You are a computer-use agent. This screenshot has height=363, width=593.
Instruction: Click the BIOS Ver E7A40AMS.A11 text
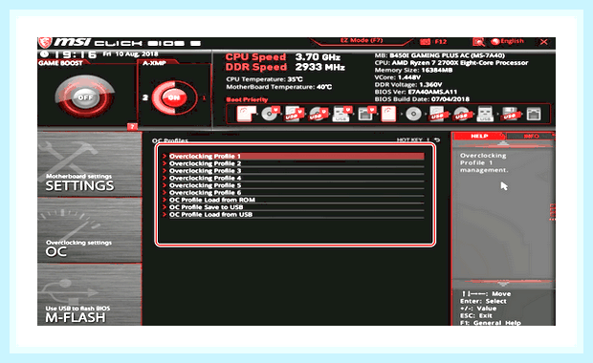[x=416, y=92]
